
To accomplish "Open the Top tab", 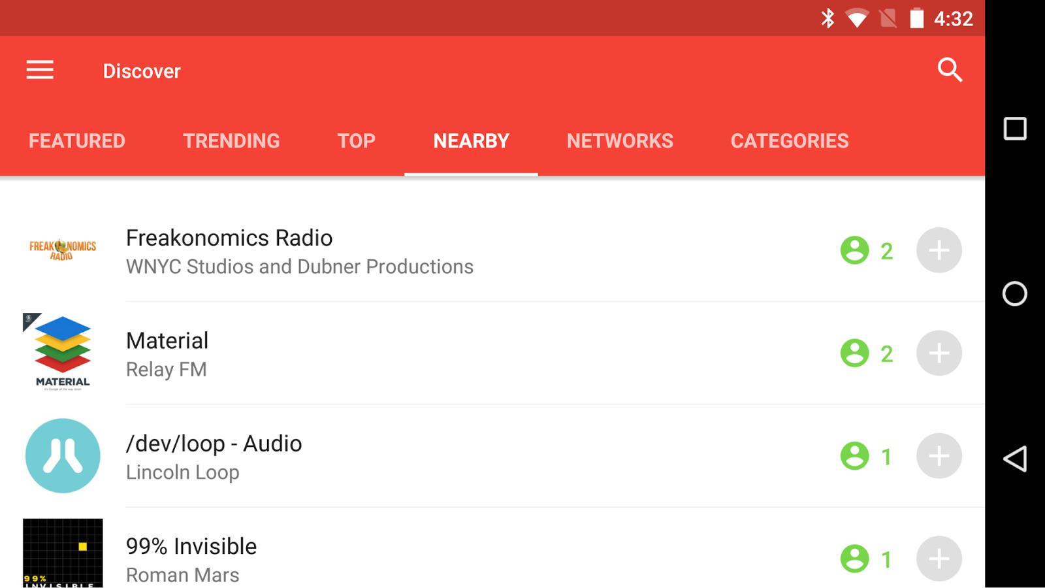I will click(x=356, y=141).
